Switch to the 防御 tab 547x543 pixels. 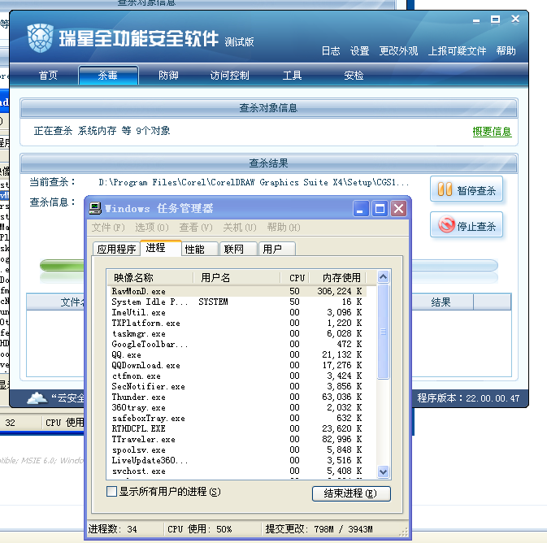coord(168,76)
